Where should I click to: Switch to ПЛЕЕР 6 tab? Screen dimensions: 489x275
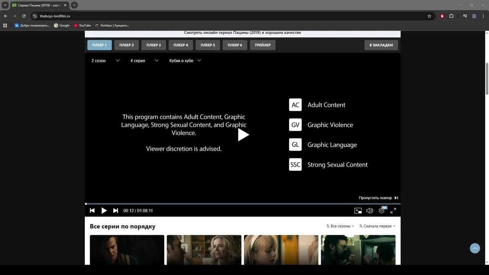pyautogui.click(x=235, y=45)
